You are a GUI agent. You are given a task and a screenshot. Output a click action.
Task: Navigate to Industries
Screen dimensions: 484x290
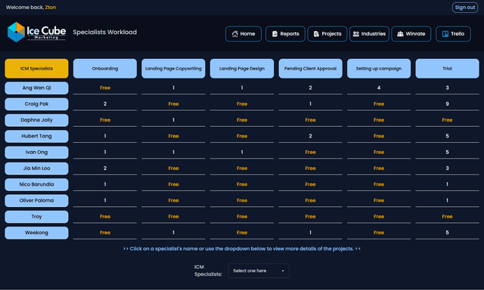[x=369, y=34]
